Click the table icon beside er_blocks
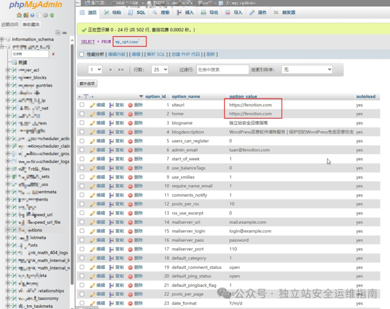Screen dimensions: 390x309 (x=14, y=77)
